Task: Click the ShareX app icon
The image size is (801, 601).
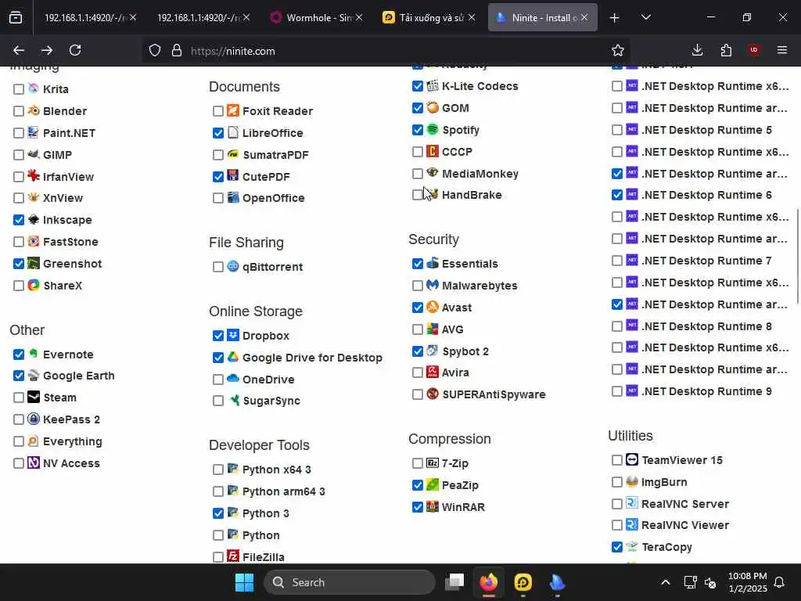Action: pyautogui.click(x=34, y=285)
